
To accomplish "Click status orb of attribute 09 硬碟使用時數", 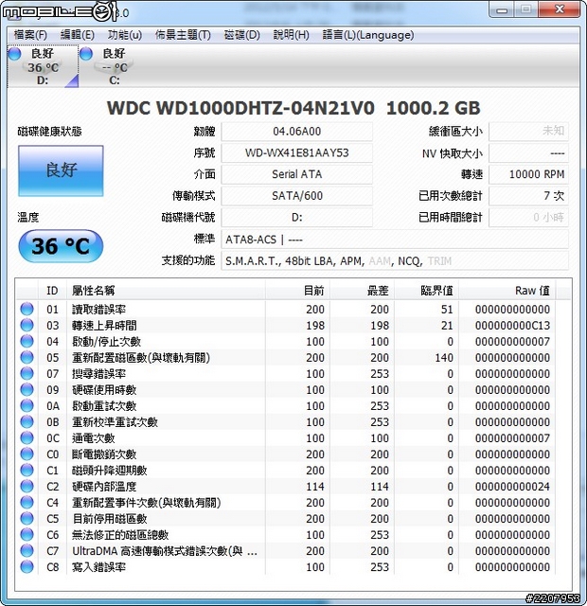I will tap(27, 389).
